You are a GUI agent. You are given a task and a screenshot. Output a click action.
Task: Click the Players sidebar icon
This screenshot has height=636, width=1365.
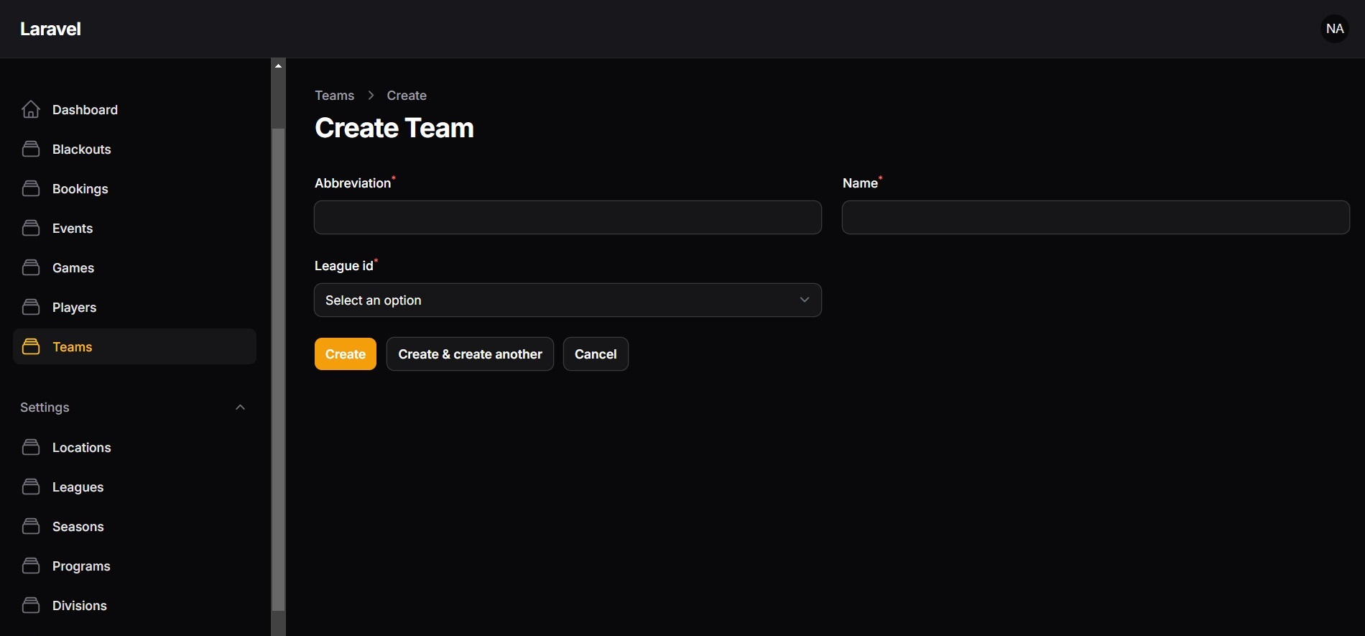(x=31, y=307)
